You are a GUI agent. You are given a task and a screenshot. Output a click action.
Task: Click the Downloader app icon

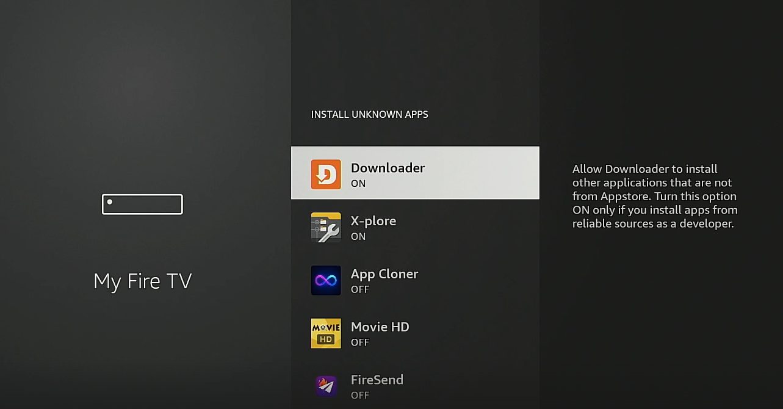click(x=325, y=173)
